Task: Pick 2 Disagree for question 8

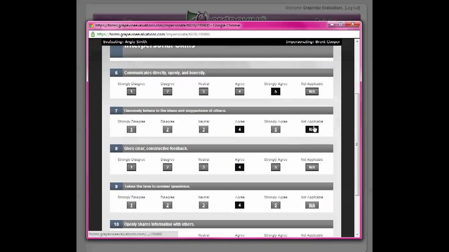Action: pos(167,167)
